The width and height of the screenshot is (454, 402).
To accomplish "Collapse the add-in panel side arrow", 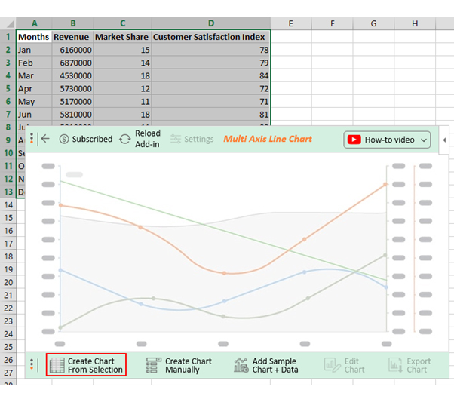I will pos(444,140).
